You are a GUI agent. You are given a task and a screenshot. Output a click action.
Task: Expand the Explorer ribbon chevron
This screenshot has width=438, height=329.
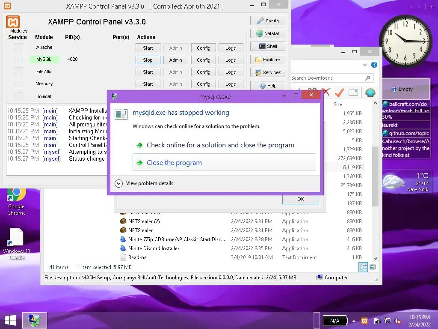click(x=365, y=65)
